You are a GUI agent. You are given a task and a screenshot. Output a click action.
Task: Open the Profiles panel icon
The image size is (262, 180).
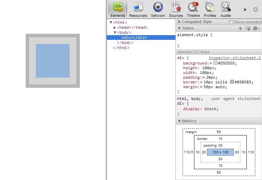210,9
